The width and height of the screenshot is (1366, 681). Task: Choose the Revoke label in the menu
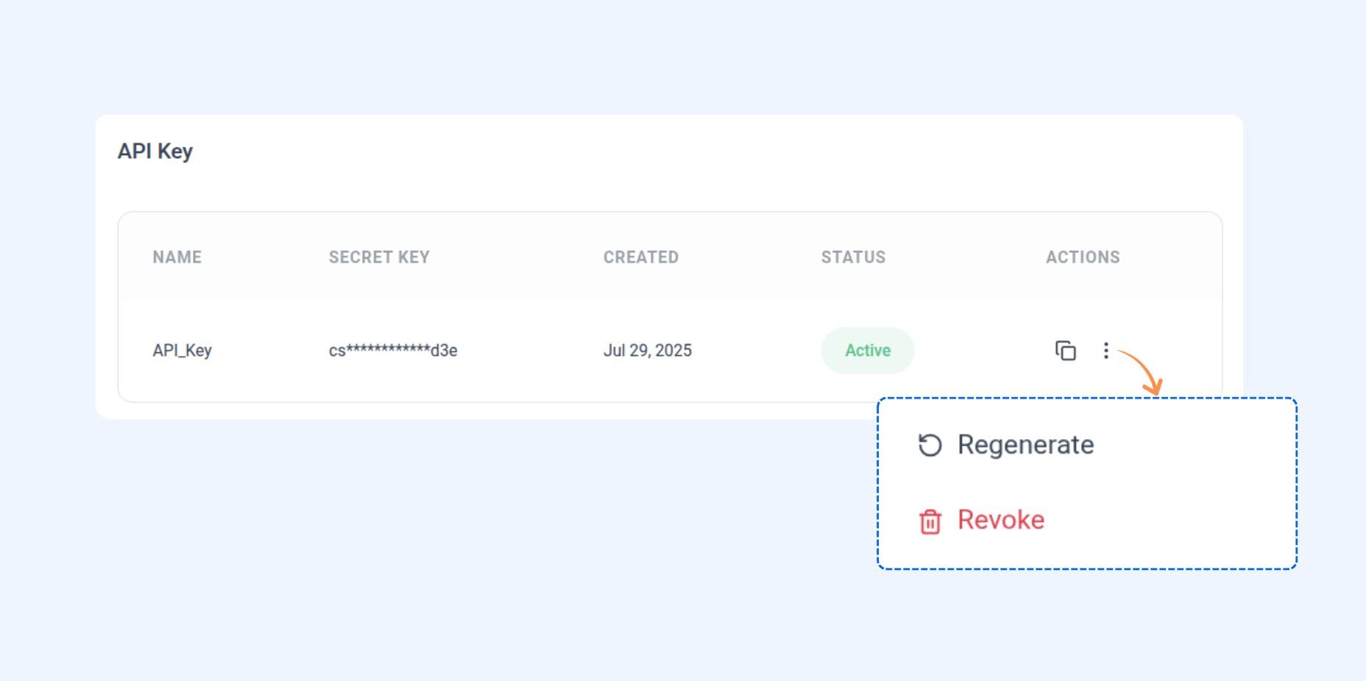pyautogui.click(x=1000, y=520)
